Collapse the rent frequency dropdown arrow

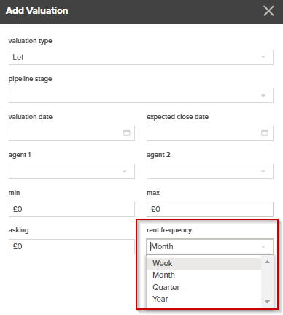(x=263, y=247)
